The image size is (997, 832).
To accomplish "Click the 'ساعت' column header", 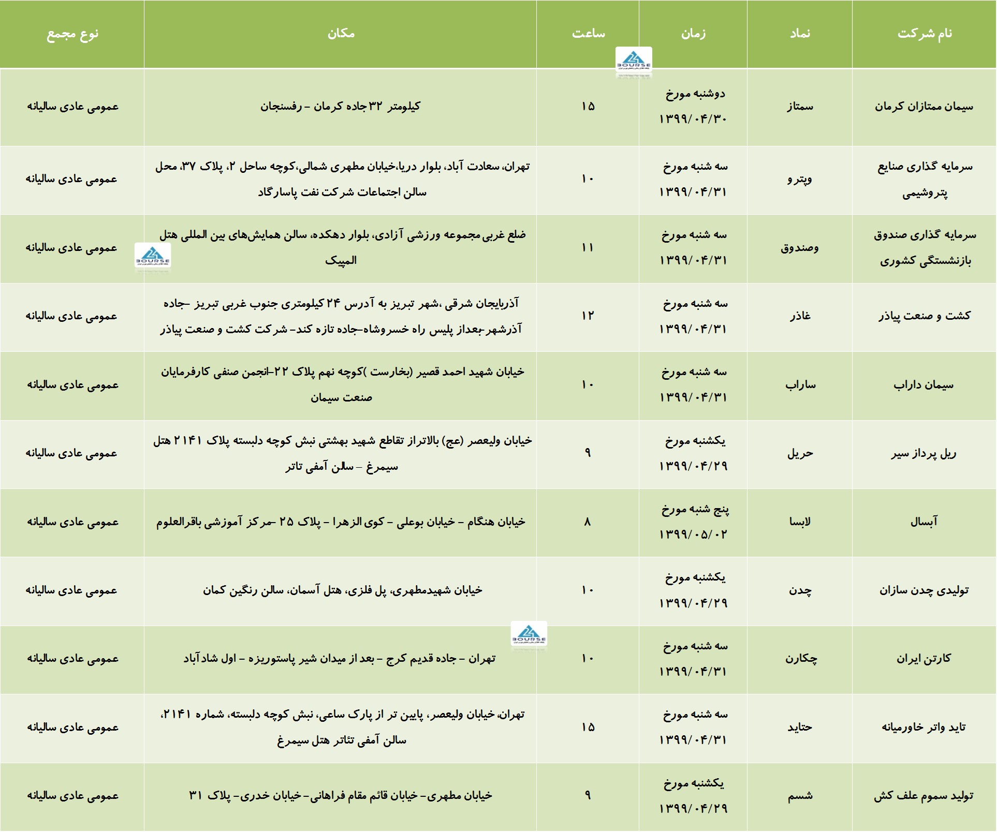I will coord(588,34).
